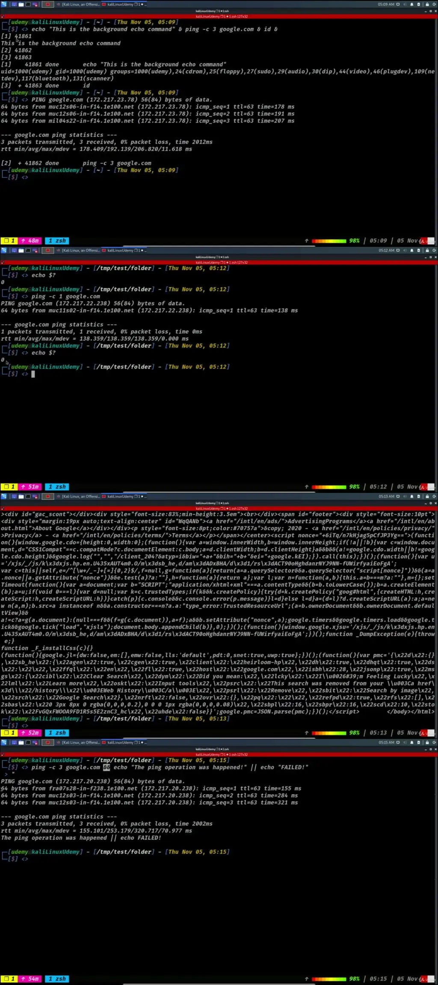The height and width of the screenshot is (985, 438).
Task: Open file manager icon in the 05:15 AM panel
Action: (x=21, y=742)
